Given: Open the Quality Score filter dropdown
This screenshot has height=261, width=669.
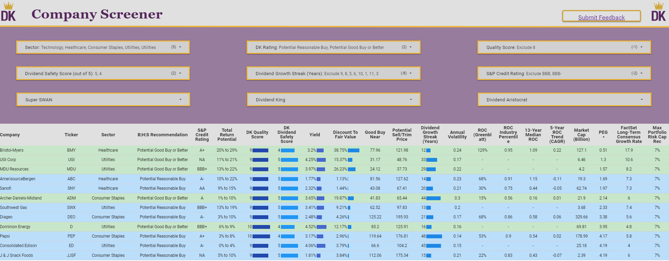Looking at the screenshot, I should coord(564,47).
